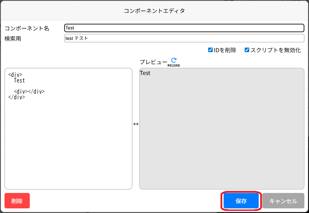Click the コンポーネントエディタ dialog title

(154, 11)
